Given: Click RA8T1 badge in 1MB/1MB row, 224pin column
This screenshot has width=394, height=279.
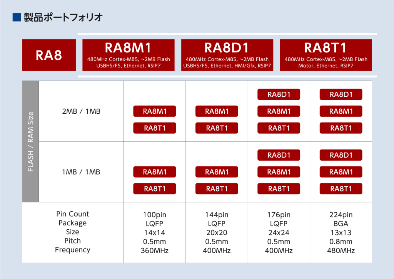Looking at the screenshot, I should pyautogui.click(x=341, y=189).
